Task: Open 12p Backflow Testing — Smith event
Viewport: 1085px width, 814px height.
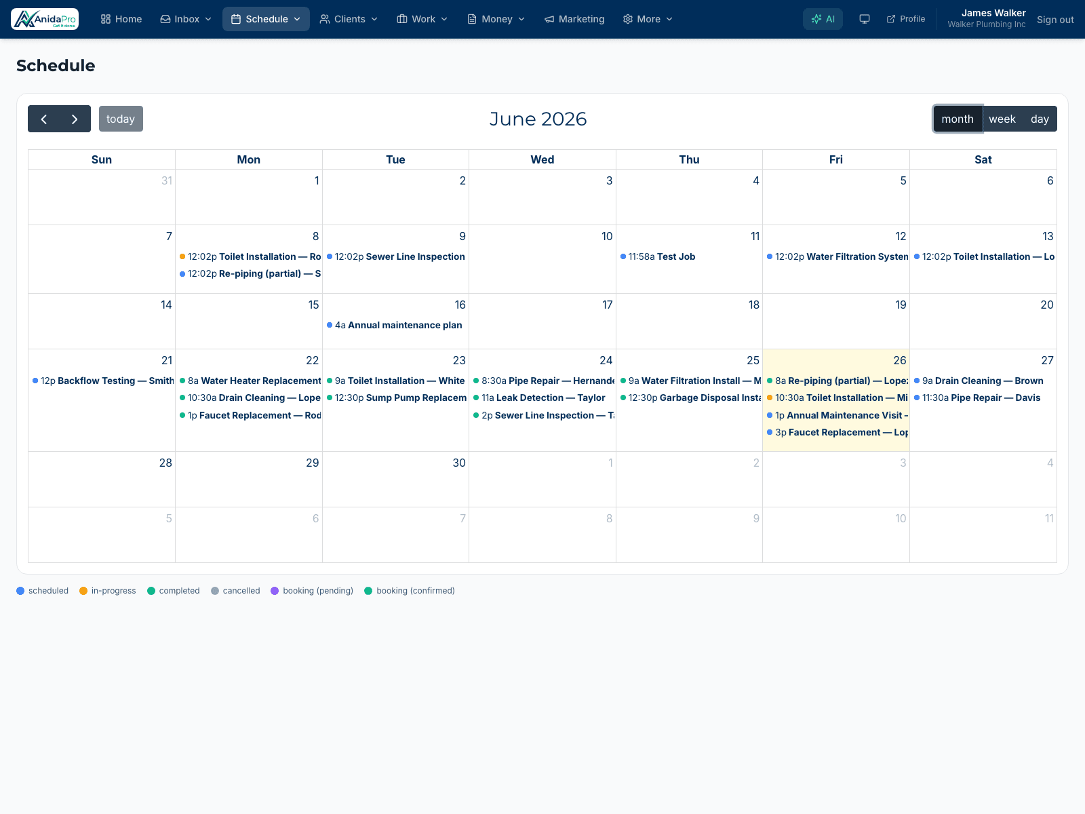Action: coord(102,381)
